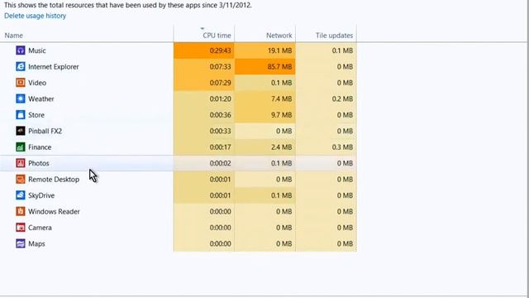Select the SkyDrive row name
The height and width of the screenshot is (298, 529).
point(41,195)
